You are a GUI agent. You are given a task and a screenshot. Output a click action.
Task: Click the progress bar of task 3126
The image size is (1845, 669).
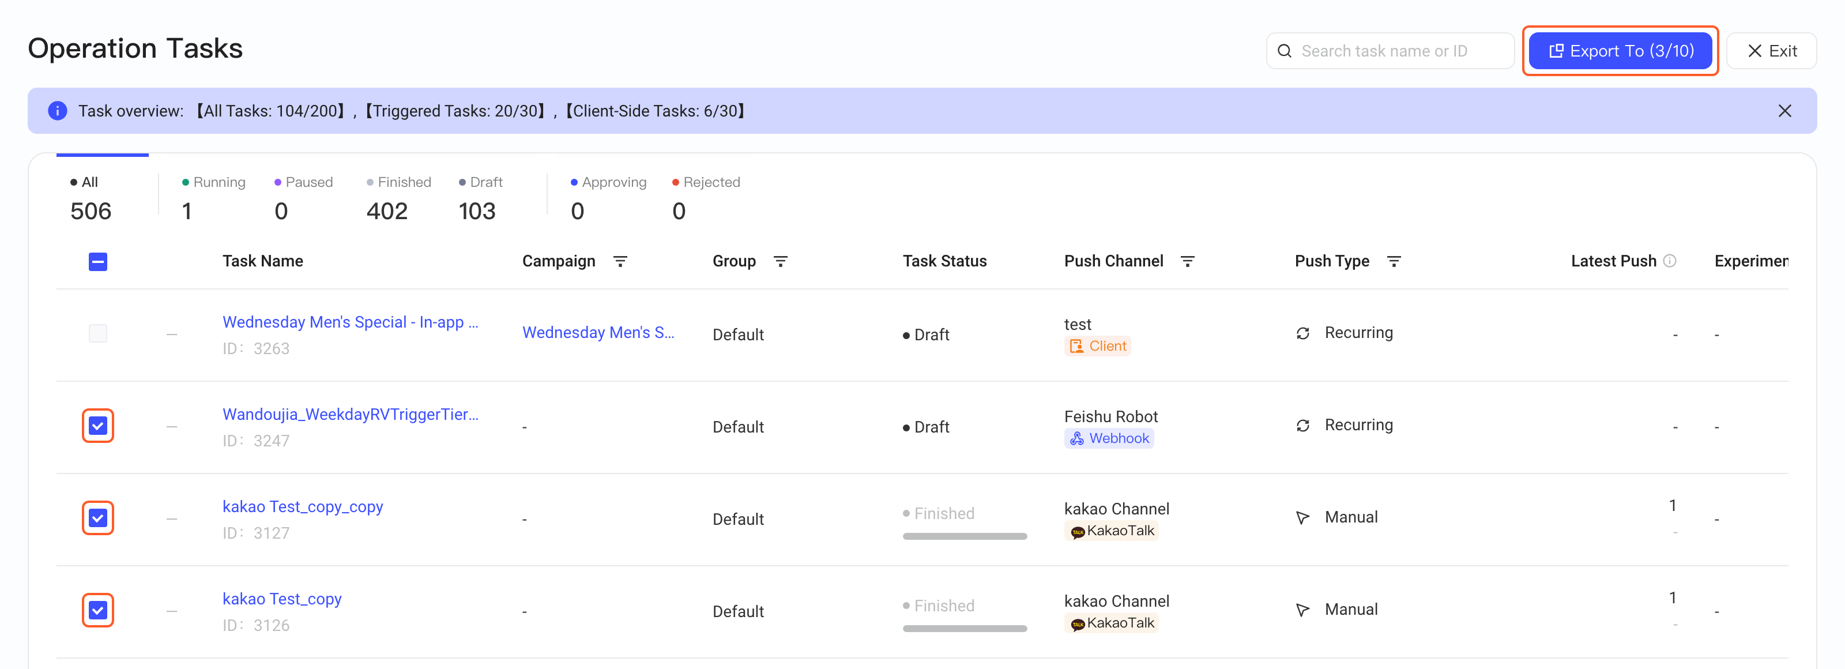(x=965, y=629)
